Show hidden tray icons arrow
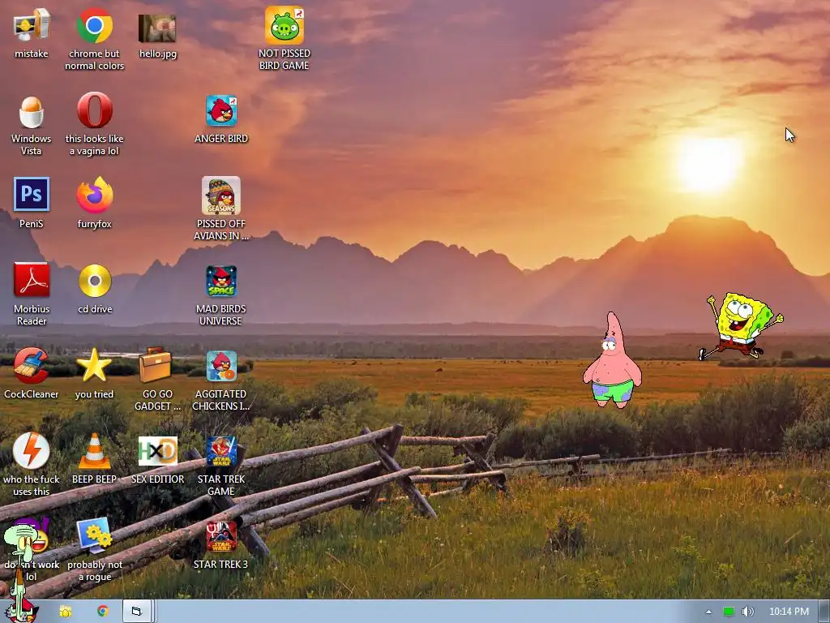830x623 pixels. 708,612
